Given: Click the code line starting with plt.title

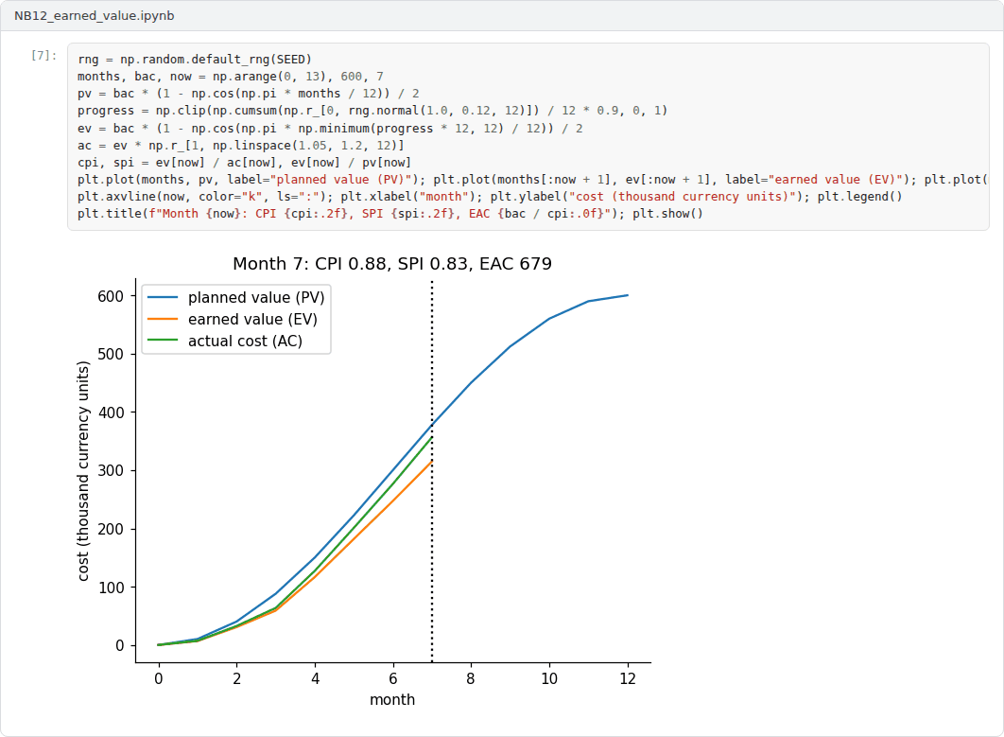Looking at the screenshot, I should [389, 214].
